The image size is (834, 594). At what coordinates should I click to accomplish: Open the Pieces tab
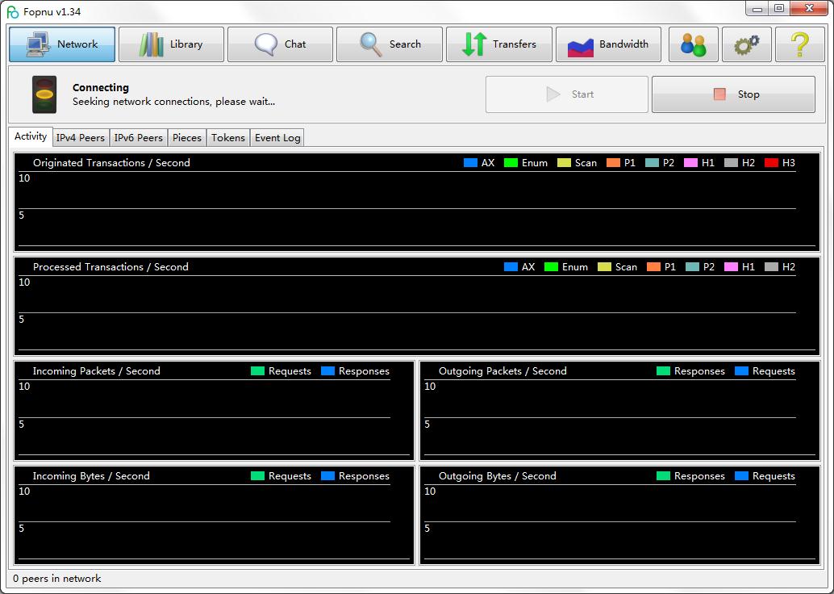[187, 138]
